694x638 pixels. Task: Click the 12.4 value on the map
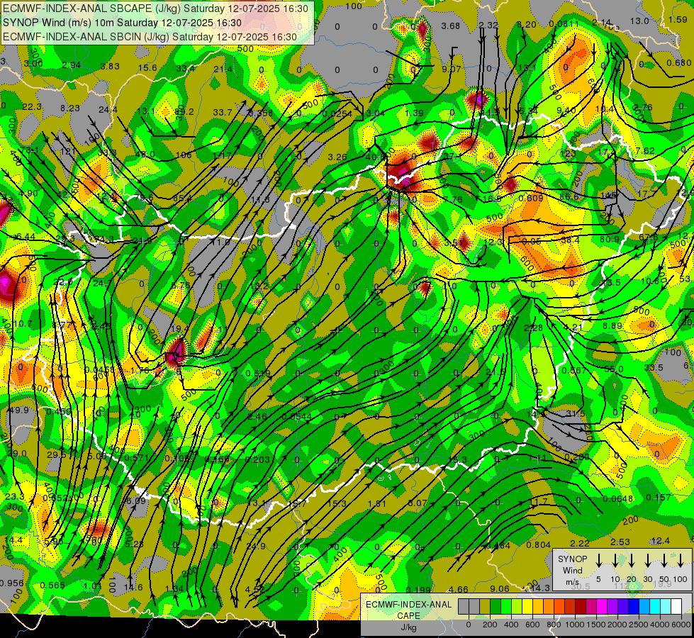(x=661, y=541)
